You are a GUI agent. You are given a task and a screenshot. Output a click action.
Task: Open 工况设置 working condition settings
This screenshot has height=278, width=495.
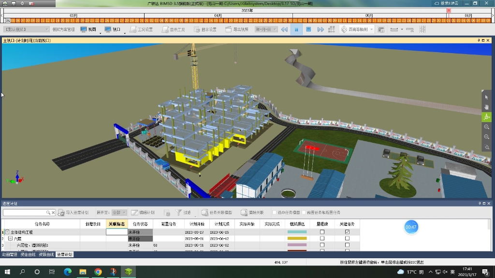click(x=141, y=29)
